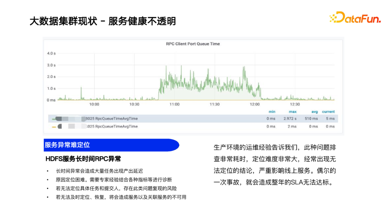Screen dimensions: 387x218
Task: Click the chart title RPC Client Port Queue Time
Action: coord(192,44)
